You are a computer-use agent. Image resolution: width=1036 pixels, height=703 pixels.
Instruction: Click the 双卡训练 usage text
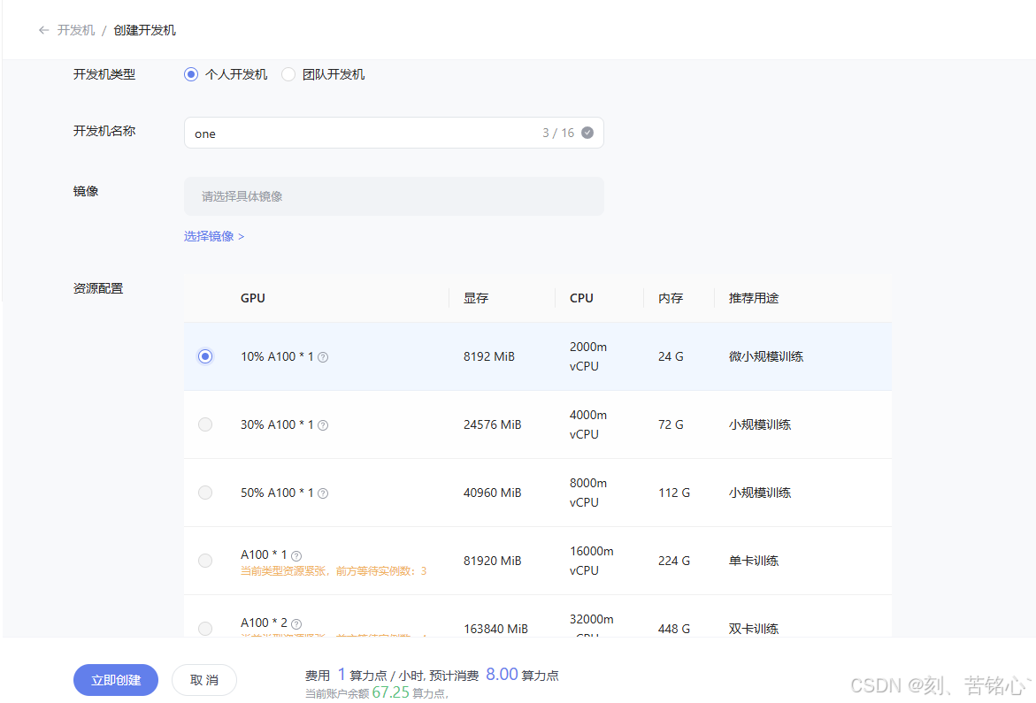click(754, 629)
